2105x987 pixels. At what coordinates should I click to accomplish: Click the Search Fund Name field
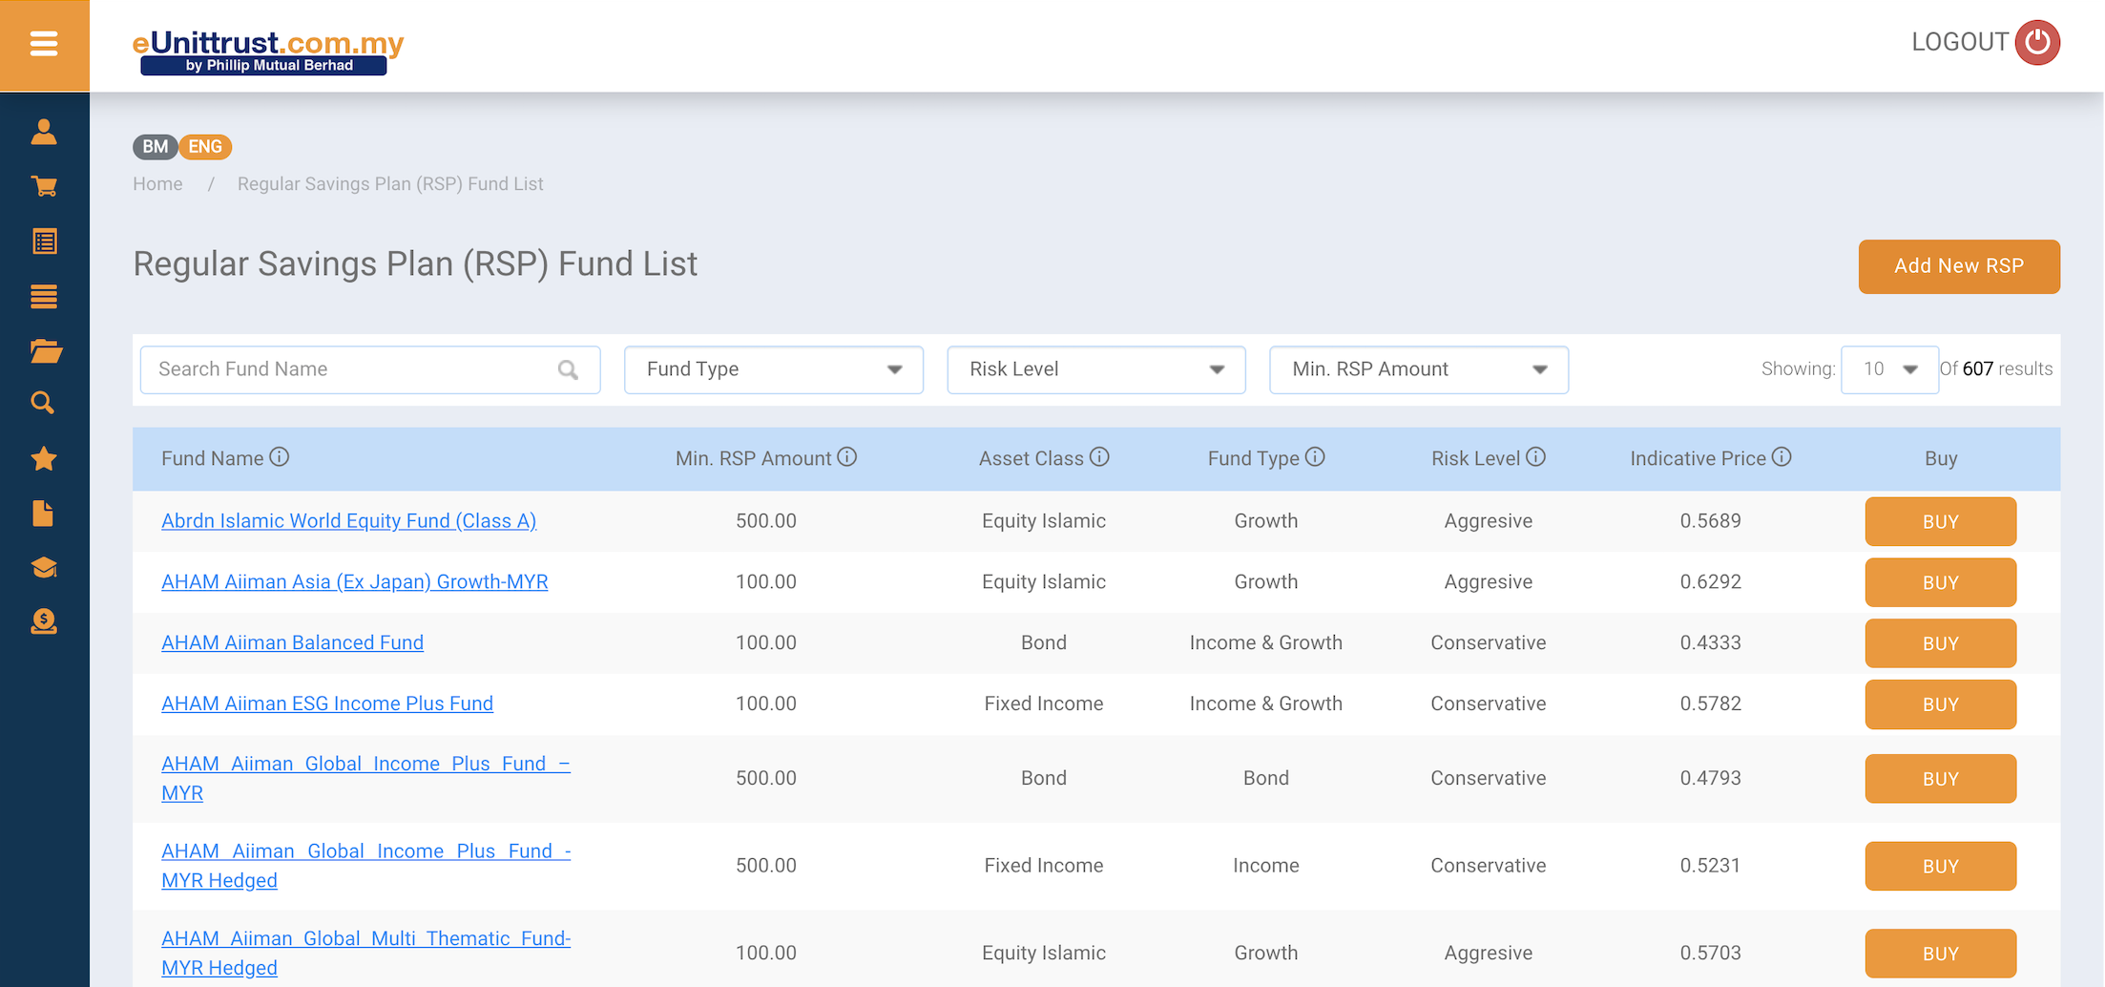[x=353, y=369]
